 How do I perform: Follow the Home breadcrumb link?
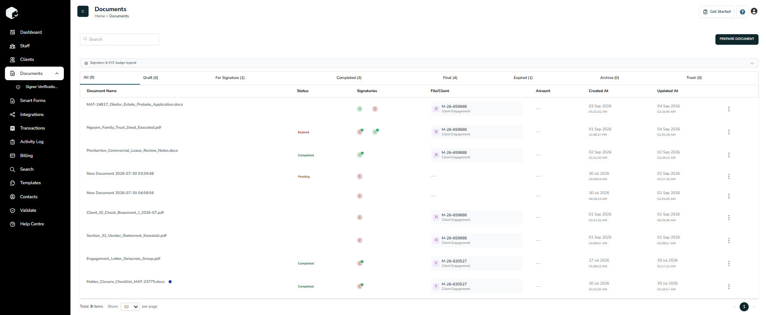pyautogui.click(x=100, y=16)
